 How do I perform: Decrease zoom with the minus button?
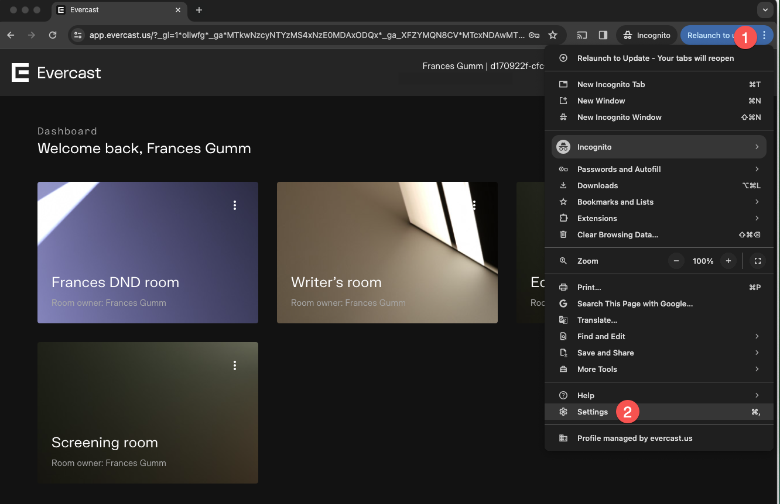point(676,261)
